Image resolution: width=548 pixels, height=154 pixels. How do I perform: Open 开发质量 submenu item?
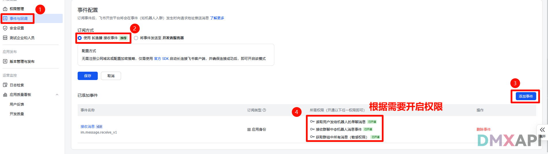tap(17, 114)
